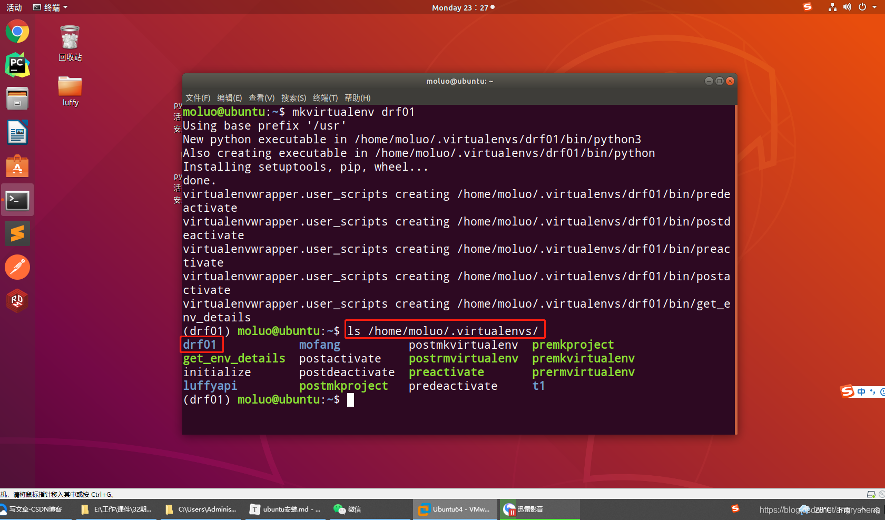The height and width of the screenshot is (520, 885).
Task: Switch to ubuntu安装.md taskbar window
Action: click(x=286, y=509)
